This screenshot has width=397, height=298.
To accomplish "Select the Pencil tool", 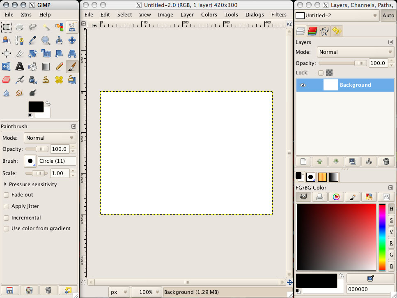I will point(59,67).
